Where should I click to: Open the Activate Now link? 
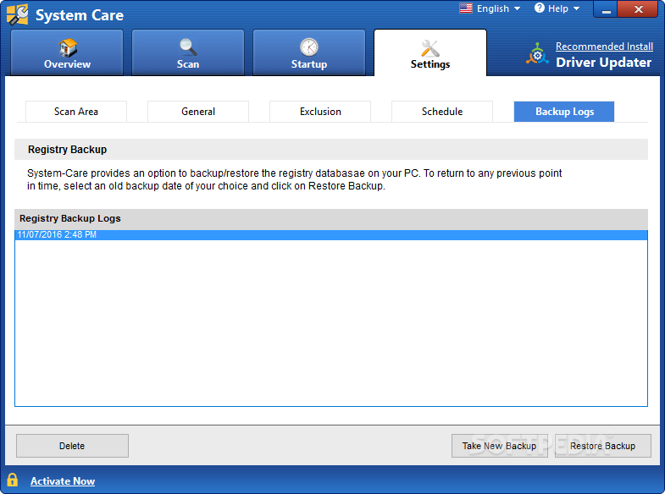(63, 480)
